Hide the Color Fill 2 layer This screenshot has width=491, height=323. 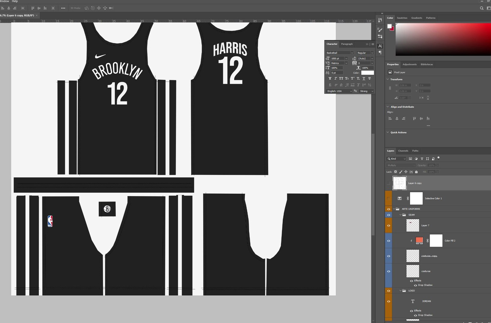click(388, 241)
